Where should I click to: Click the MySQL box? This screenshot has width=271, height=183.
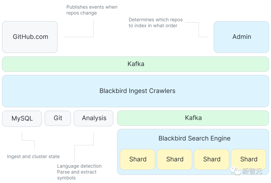point(22,118)
